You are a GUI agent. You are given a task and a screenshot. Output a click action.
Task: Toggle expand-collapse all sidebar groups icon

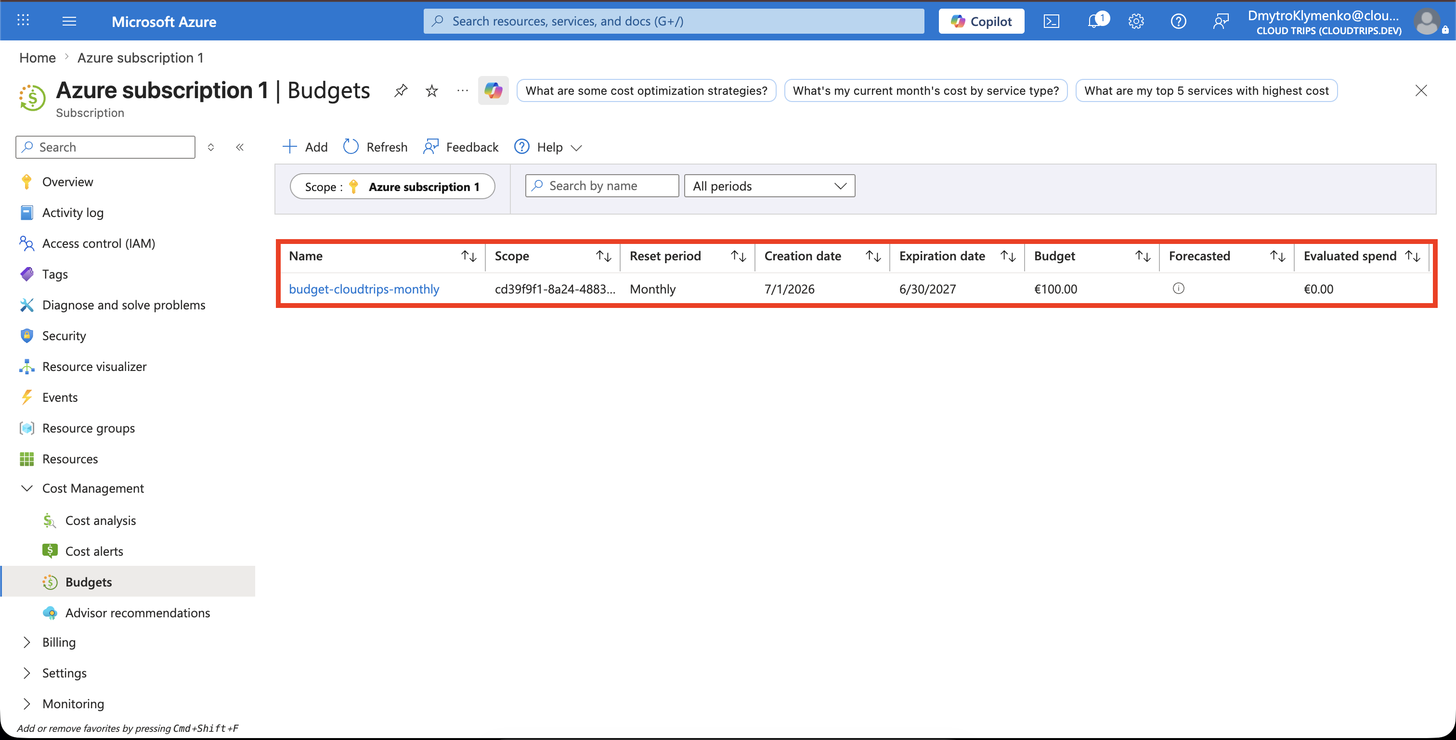tap(211, 147)
